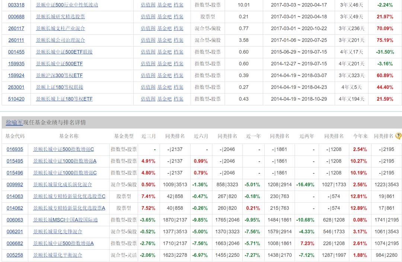Click manager name 徐喻军 link

click(15, 123)
